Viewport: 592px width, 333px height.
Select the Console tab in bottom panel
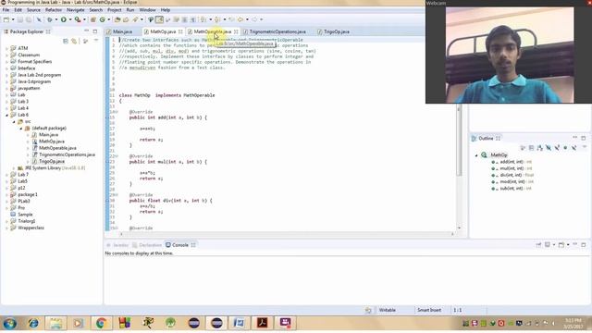click(180, 245)
